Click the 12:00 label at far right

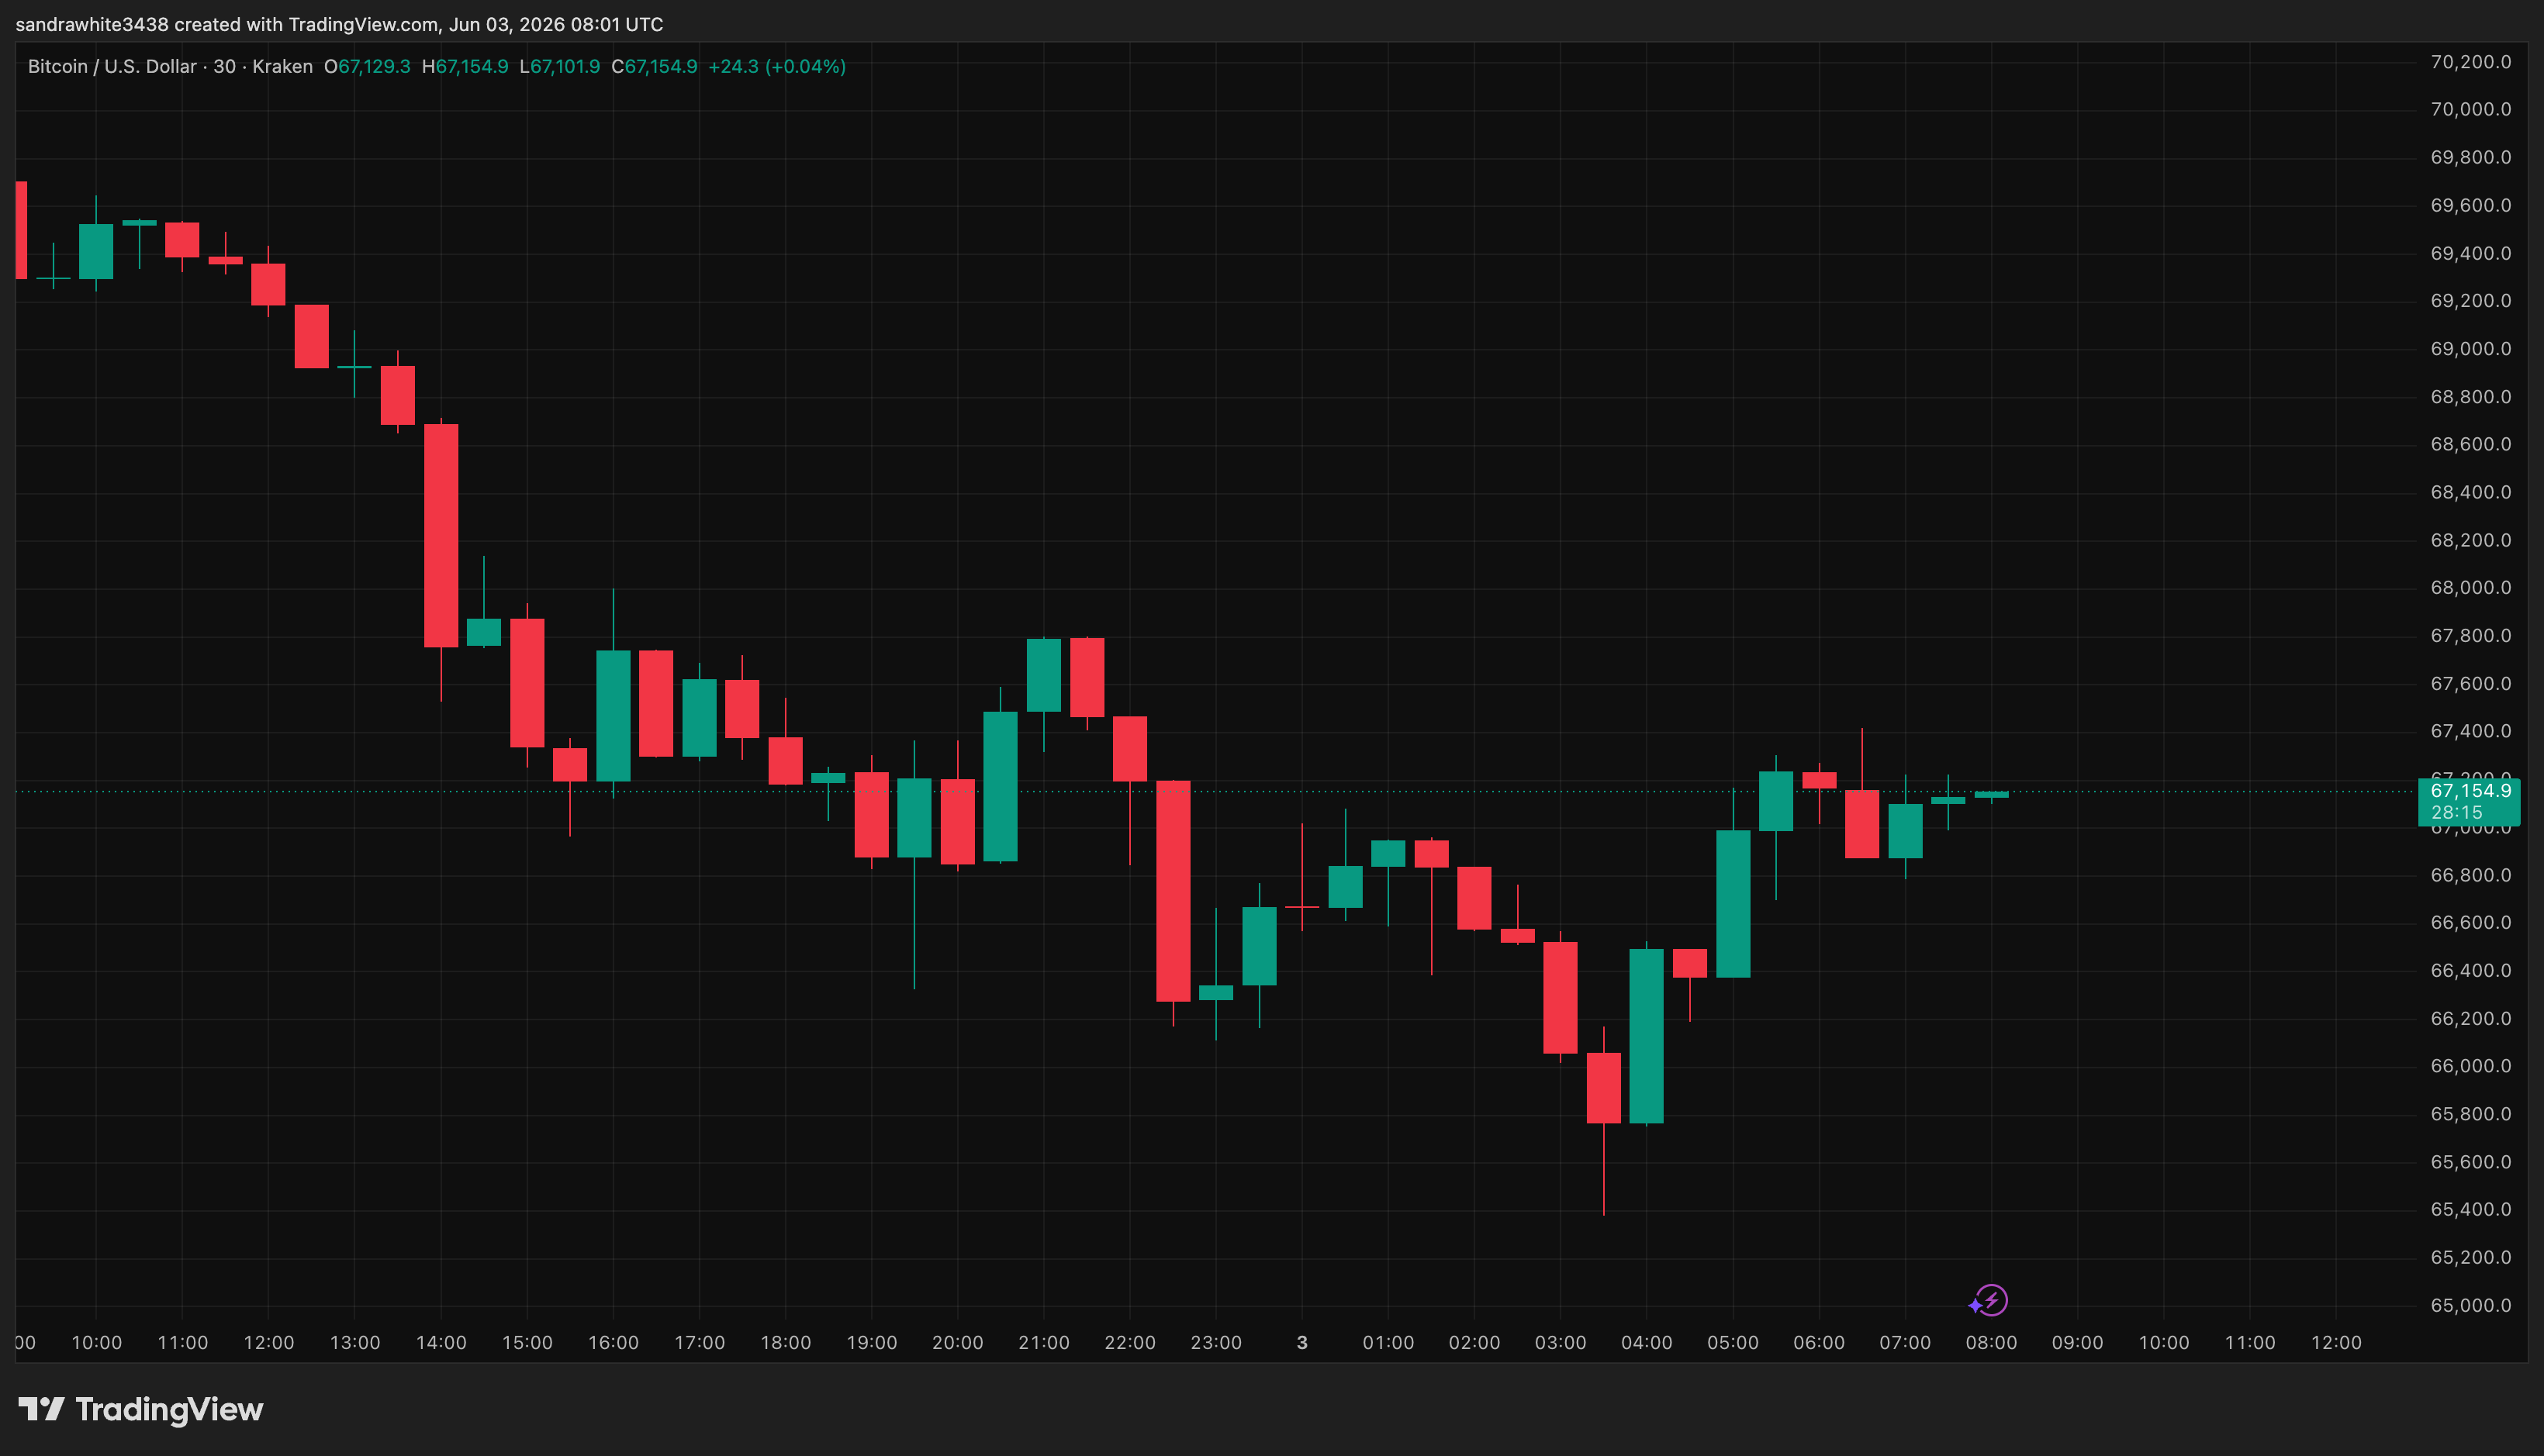(2336, 1343)
